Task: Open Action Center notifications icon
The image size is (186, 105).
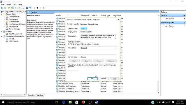Action: tap(173, 102)
